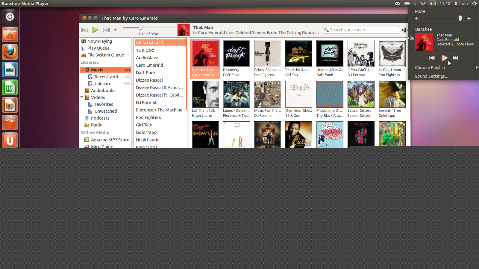Viewport: 479px width, 269px height.
Task: Launch LibreOffice Calc from the launcher
Action: pyautogui.click(x=10, y=87)
